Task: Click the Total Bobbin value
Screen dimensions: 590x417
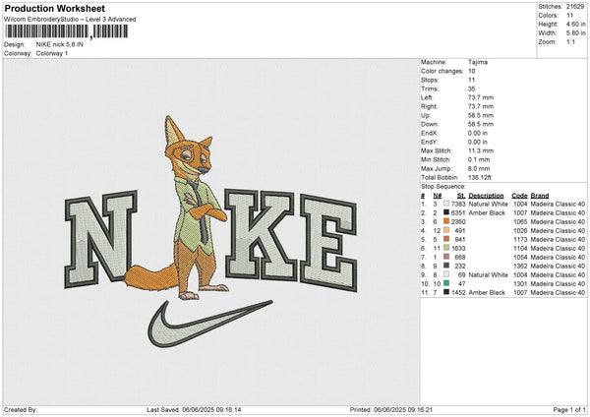Action: click(x=480, y=177)
